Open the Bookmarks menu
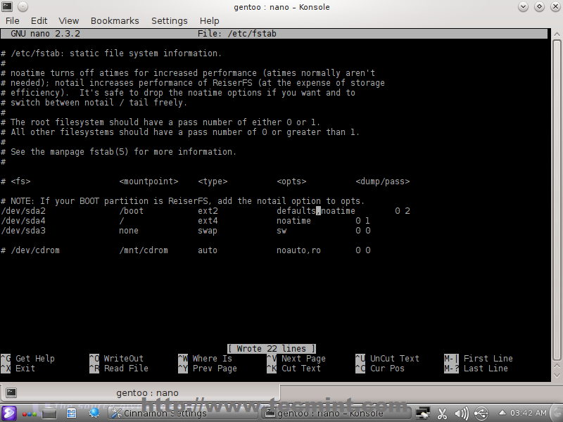563x422 pixels. coord(115,21)
